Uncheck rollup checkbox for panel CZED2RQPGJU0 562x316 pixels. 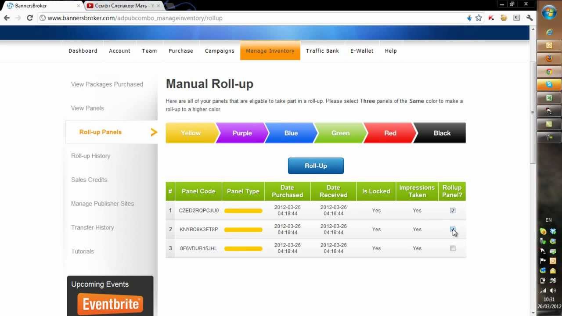coord(453,211)
